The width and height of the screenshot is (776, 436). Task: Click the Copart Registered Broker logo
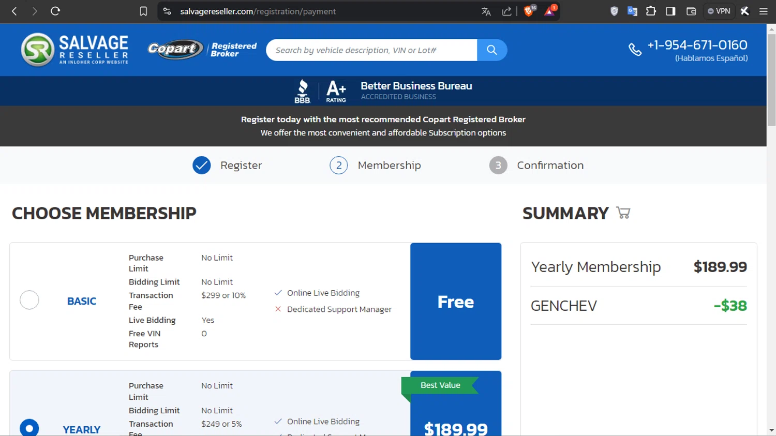tap(202, 50)
